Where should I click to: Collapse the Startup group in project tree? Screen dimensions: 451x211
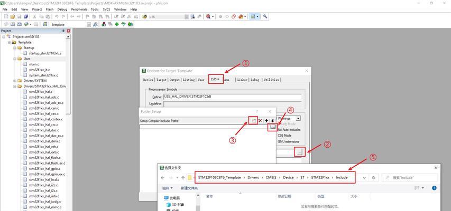tap(14, 47)
